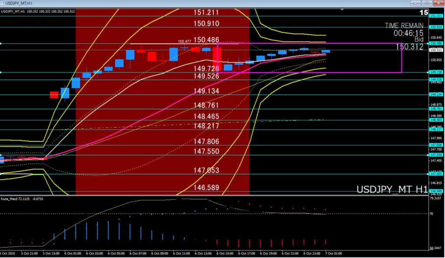Image resolution: width=445 pixels, height=258 pixels.
Task: Click the 150.312 current bid price tag
Action: [436, 50]
